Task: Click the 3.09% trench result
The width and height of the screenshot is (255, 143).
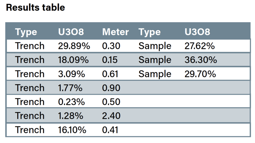Action: (x=72, y=74)
